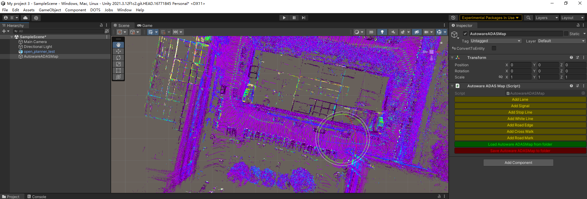The height and width of the screenshot is (199, 587).
Task: Click the Add Stop Line button
Action: point(520,112)
